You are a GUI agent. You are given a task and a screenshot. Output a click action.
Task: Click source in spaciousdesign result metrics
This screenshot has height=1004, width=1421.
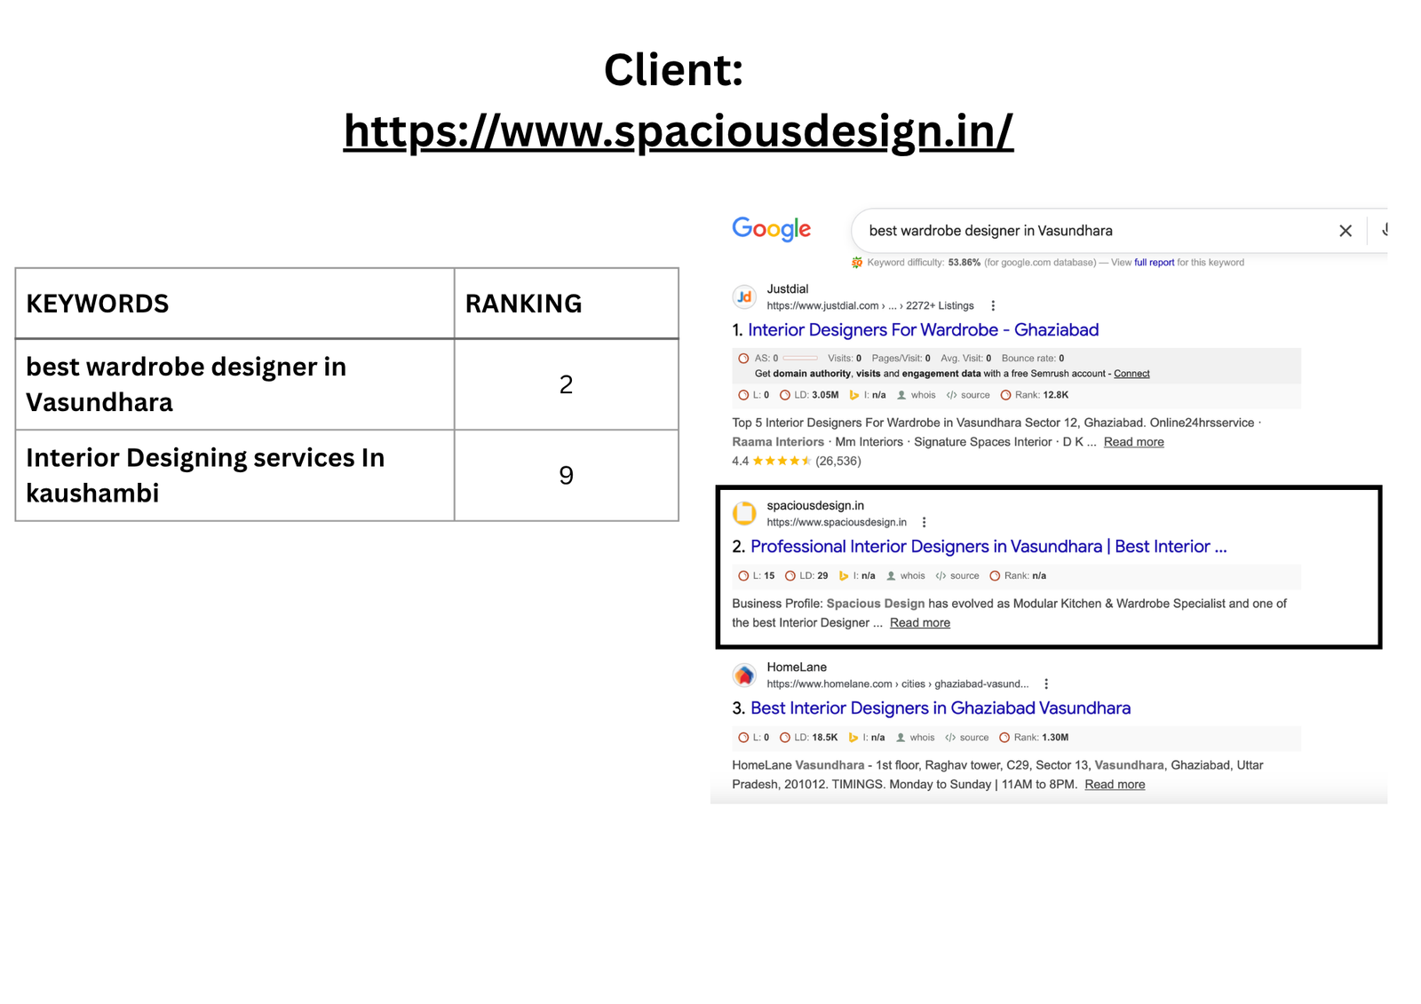pyautogui.click(x=957, y=576)
